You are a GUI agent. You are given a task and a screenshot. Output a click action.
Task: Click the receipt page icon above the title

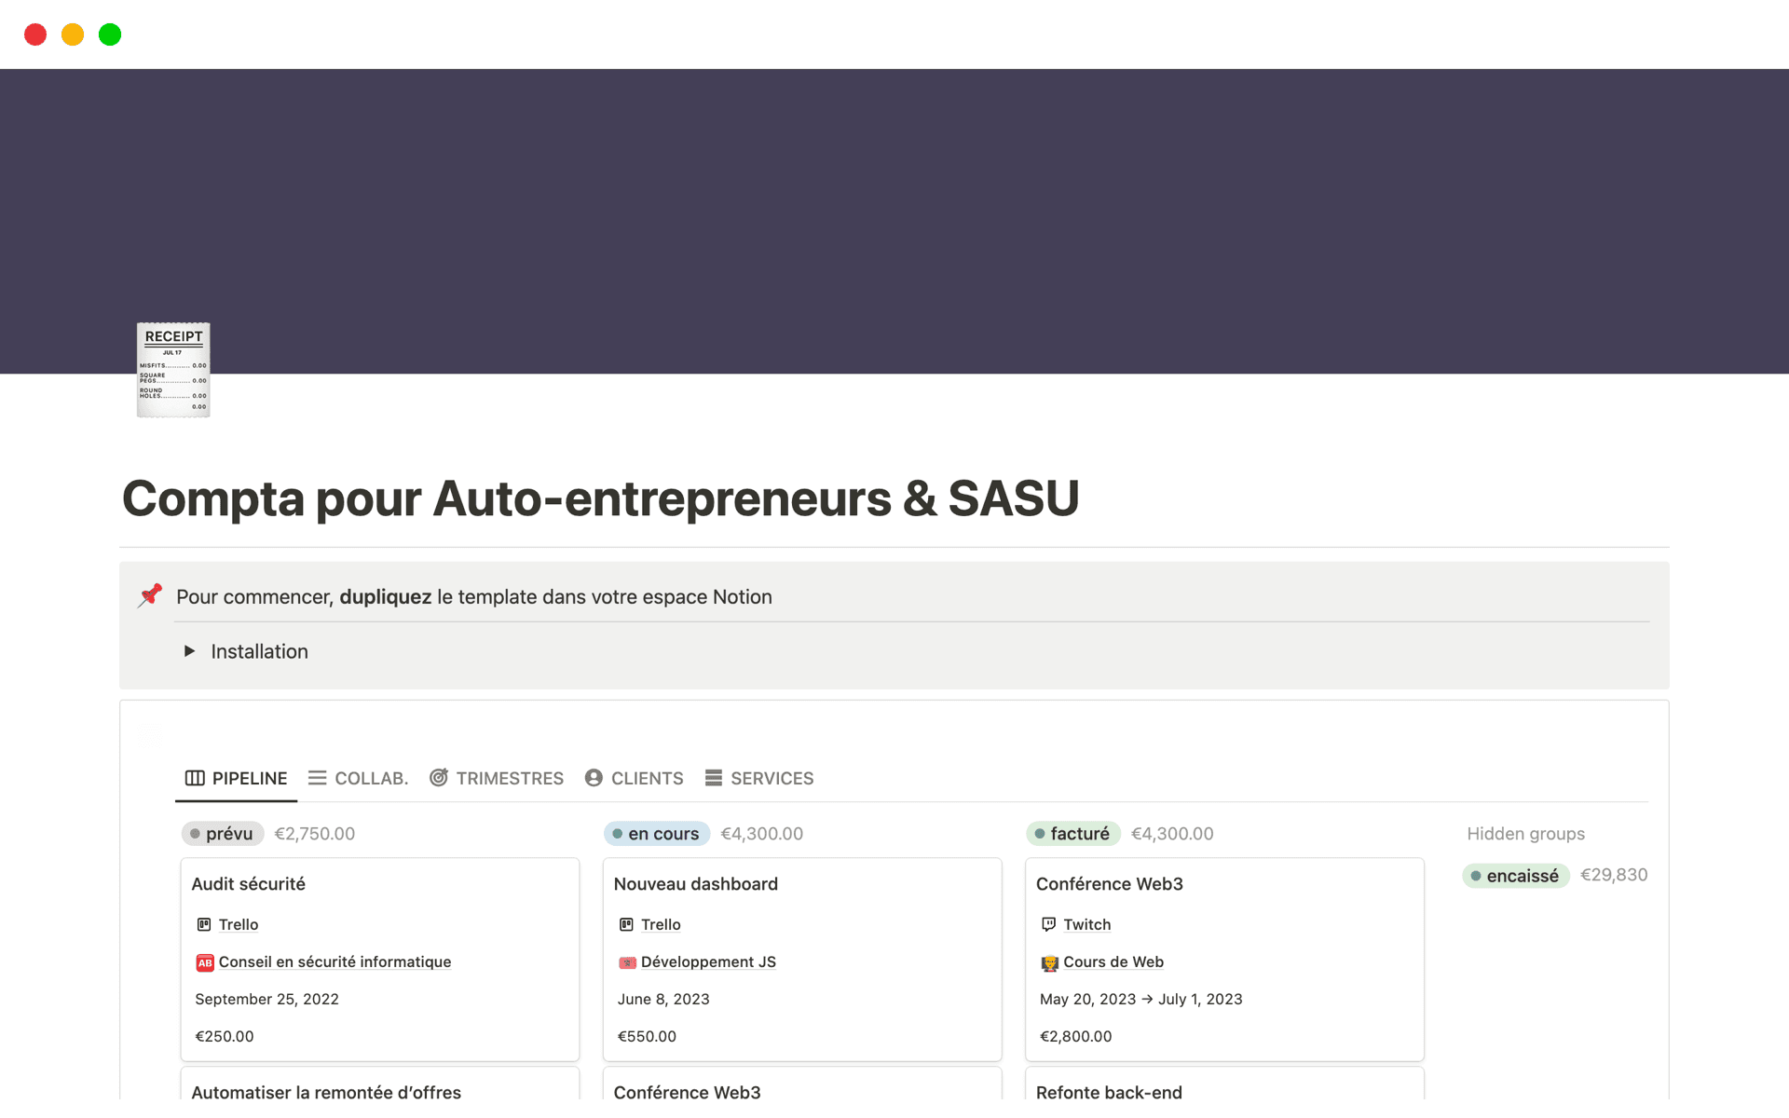173,370
